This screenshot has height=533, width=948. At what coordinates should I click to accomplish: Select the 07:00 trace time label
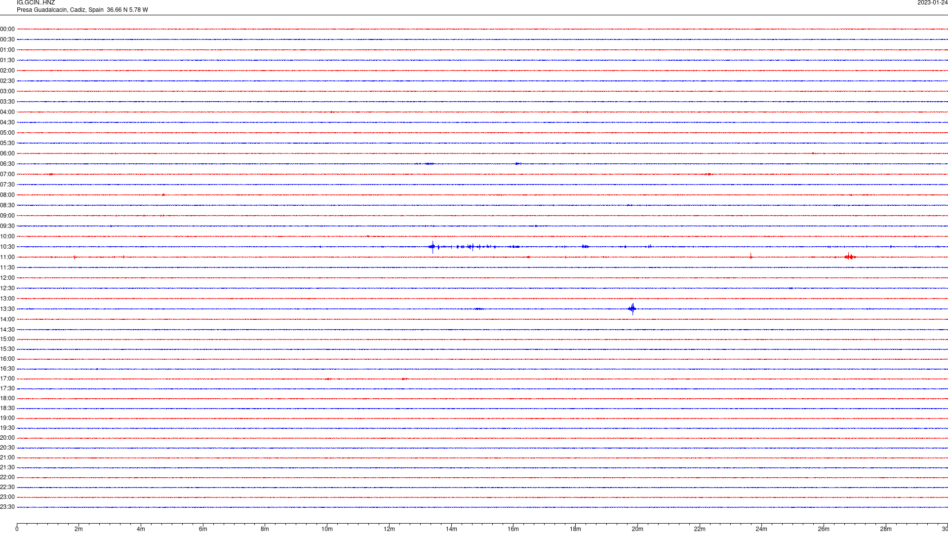click(7, 174)
